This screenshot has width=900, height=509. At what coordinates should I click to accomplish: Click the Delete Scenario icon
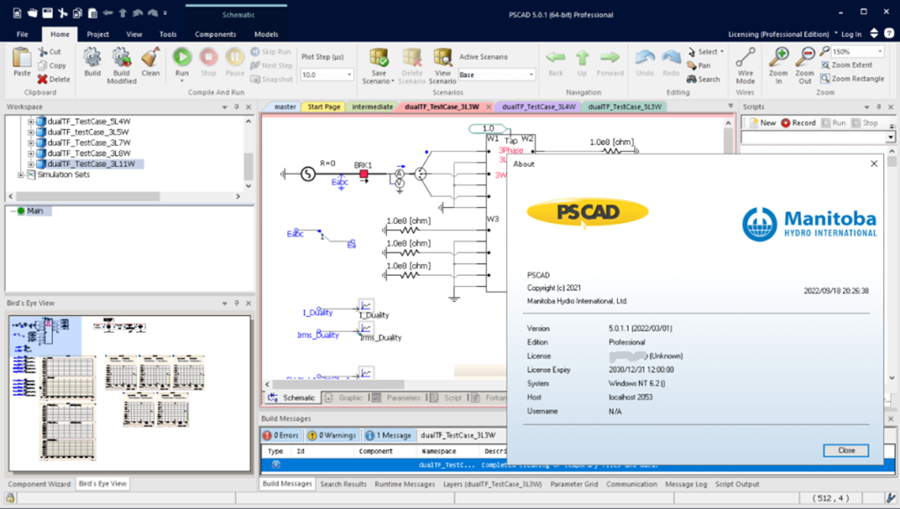412,58
